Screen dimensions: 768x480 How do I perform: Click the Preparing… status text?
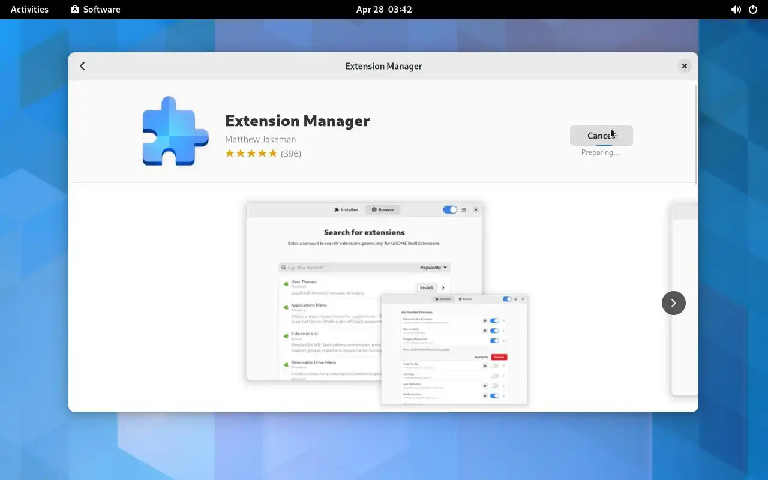601,152
